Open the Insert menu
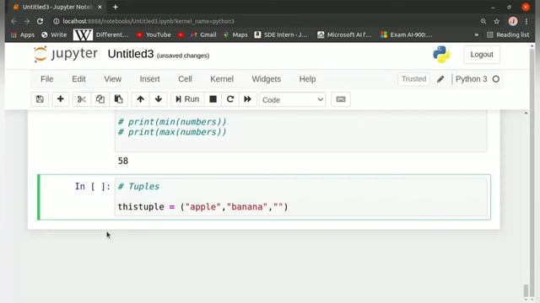Screen dimensions: 540x303 [149, 79]
